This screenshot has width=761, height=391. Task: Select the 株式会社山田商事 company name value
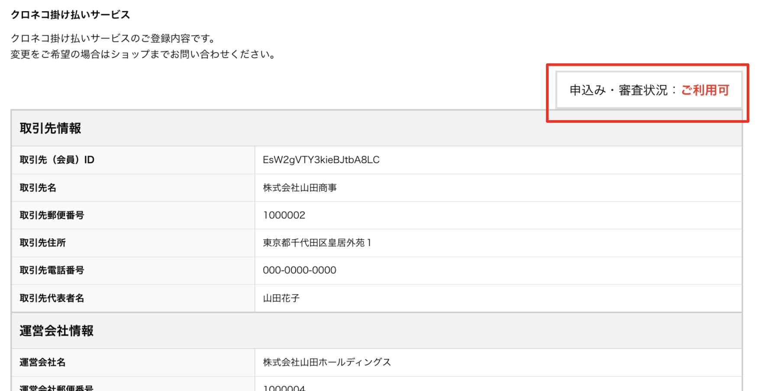tap(300, 188)
